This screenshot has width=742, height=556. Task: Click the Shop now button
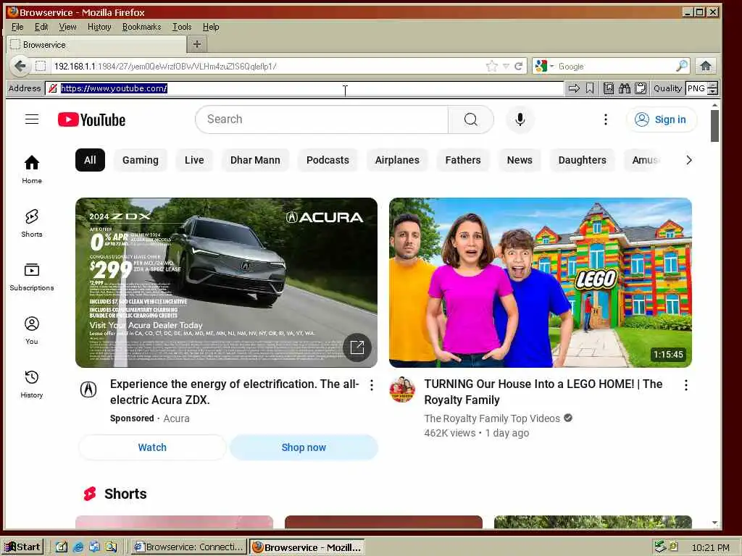tap(304, 447)
